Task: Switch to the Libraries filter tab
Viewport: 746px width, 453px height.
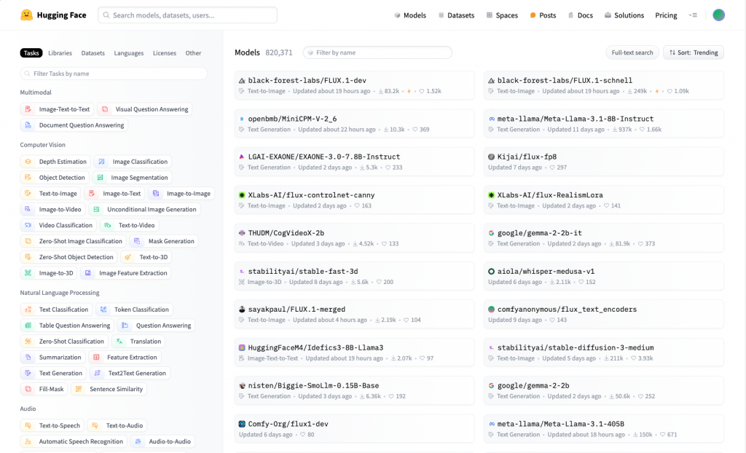Action: pyautogui.click(x=60, y=53)
